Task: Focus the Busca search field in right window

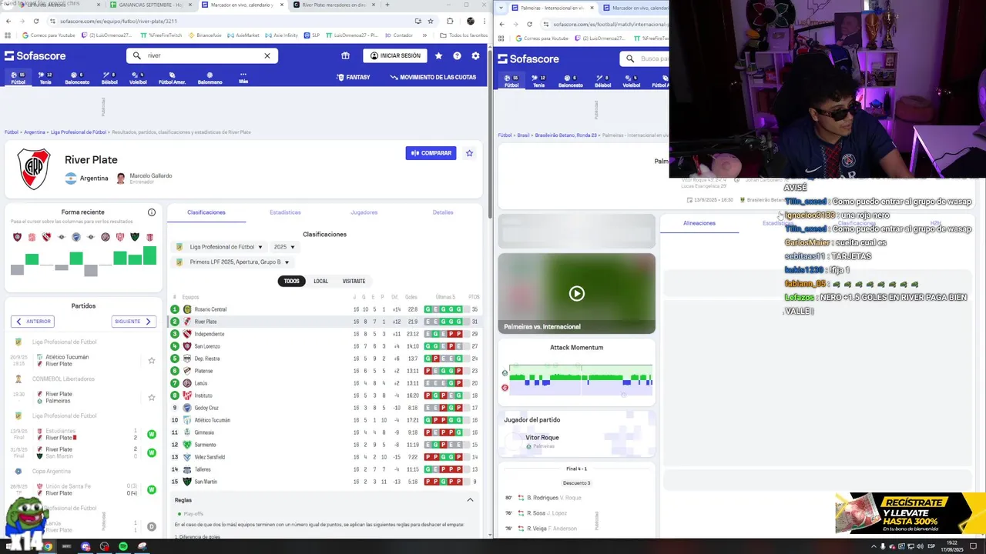Action: (646, 58)
